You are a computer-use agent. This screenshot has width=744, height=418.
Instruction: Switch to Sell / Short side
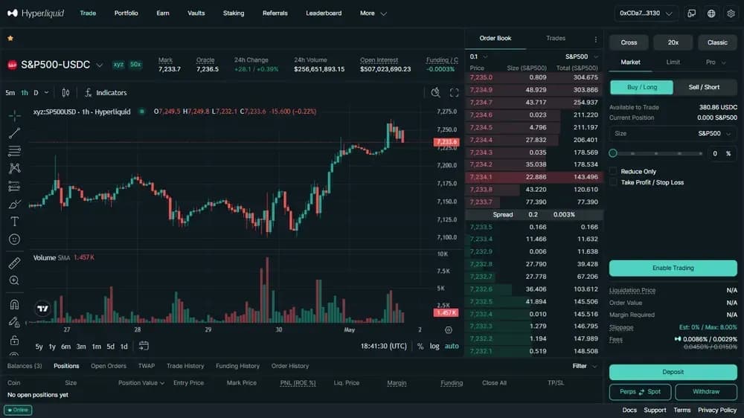click(x=704, y=87)
